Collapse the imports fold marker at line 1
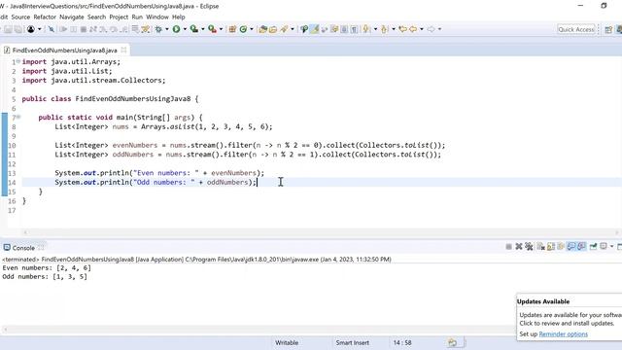 18,61
